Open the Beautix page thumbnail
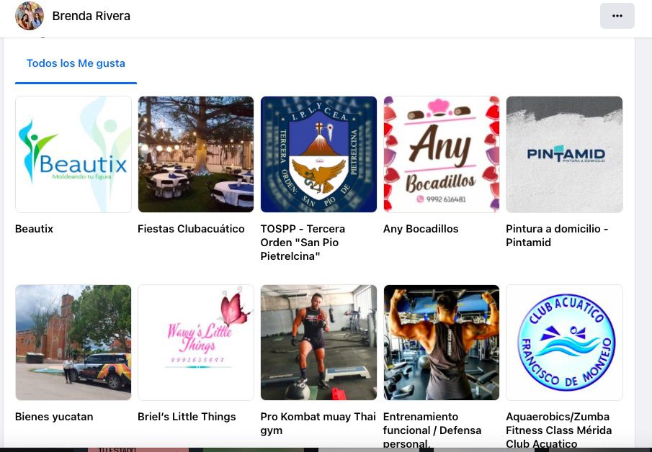The image size is (652, 452). [x=73, y=155]
